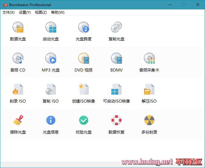
Task: Open the 复制 ISO icon
Action: (x=51, y=89)
